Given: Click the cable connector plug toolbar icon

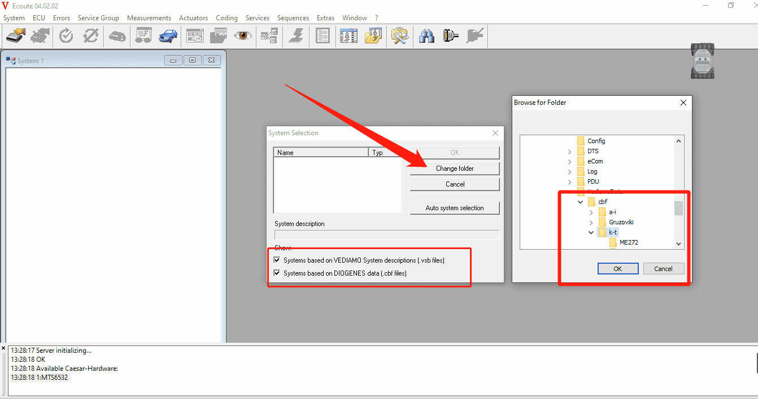Looking at the screenshot, I should [451, 36].
